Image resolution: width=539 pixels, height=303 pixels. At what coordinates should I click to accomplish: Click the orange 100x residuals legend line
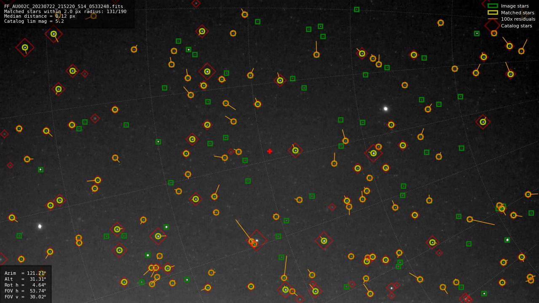[493, 19]
